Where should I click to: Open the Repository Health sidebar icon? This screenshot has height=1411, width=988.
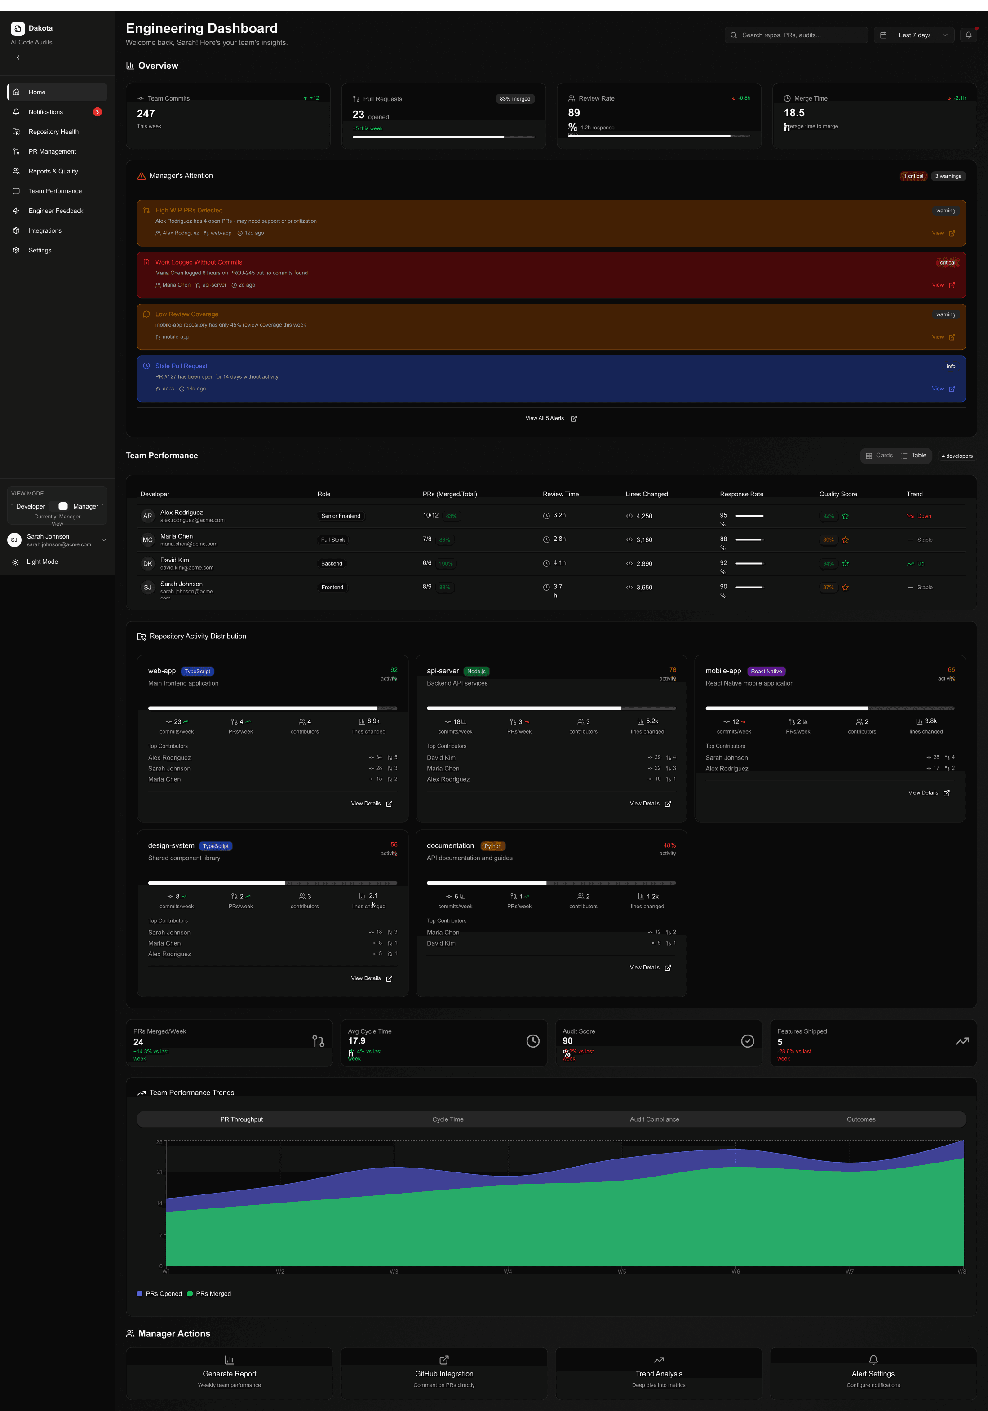[17, 132]
